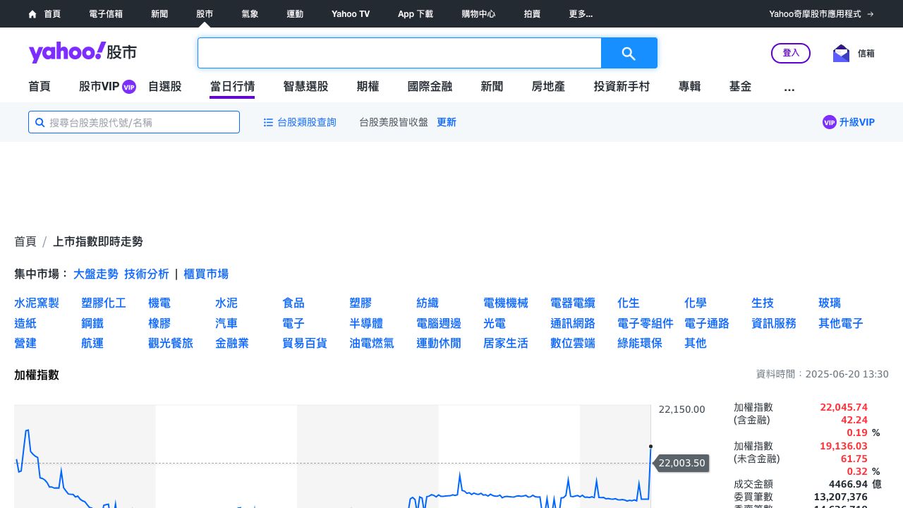Click the blue search magnifier button
The height and width of the screenshot is (508, 903).
point(629,53)
